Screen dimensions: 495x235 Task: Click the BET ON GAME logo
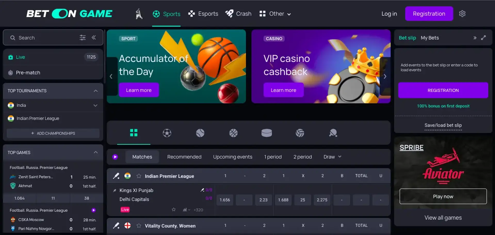point(69,14)
